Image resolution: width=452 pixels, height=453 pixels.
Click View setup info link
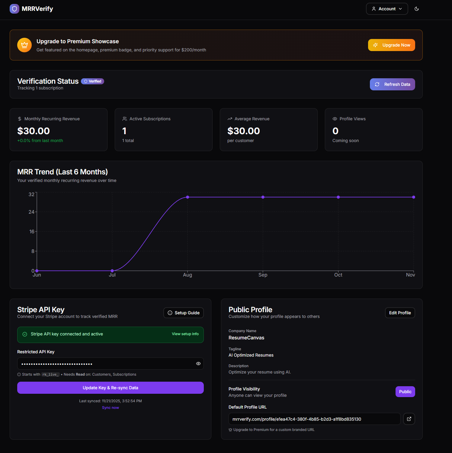[x=185, y=334]
